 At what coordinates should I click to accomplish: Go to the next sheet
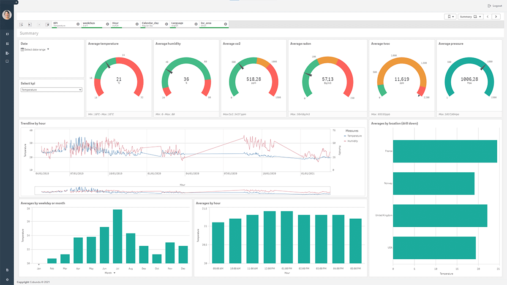point(497,16)
